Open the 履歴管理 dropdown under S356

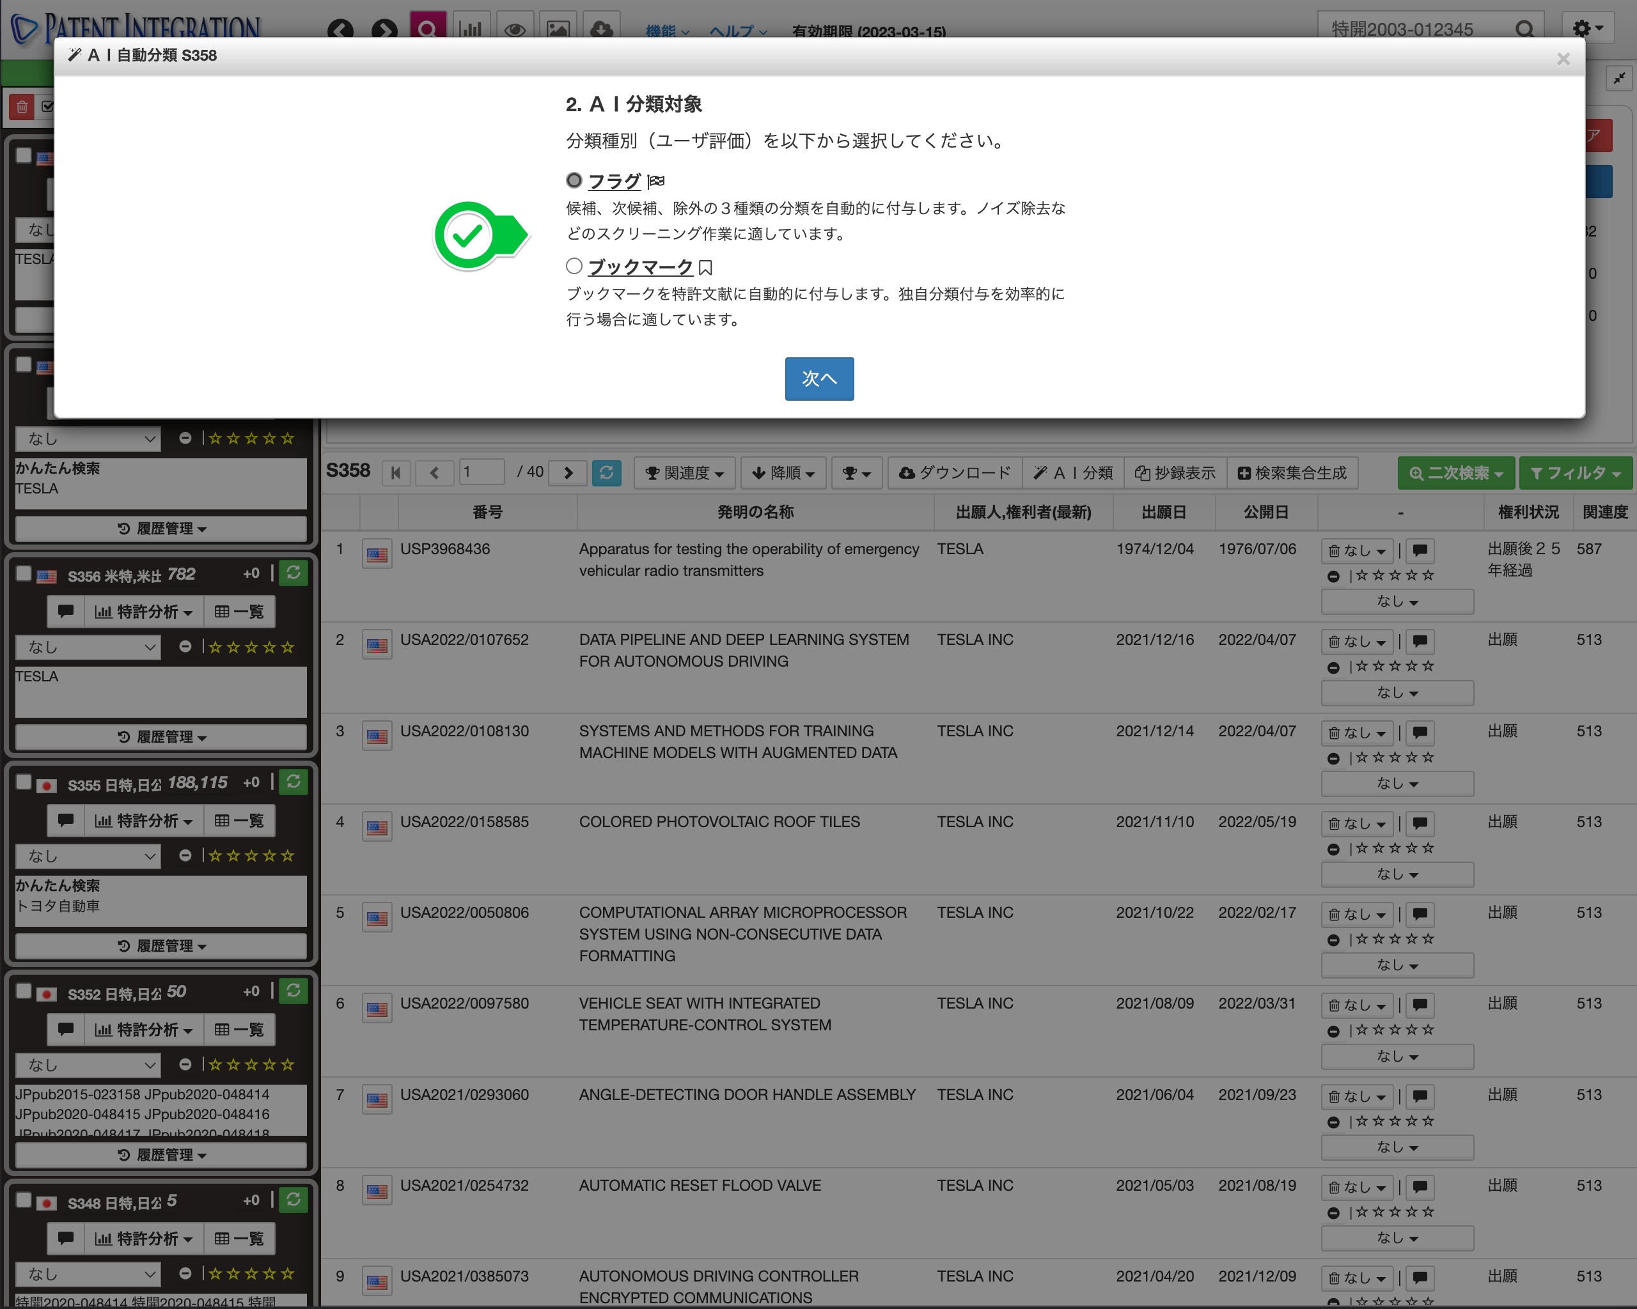tap(161, 737)
